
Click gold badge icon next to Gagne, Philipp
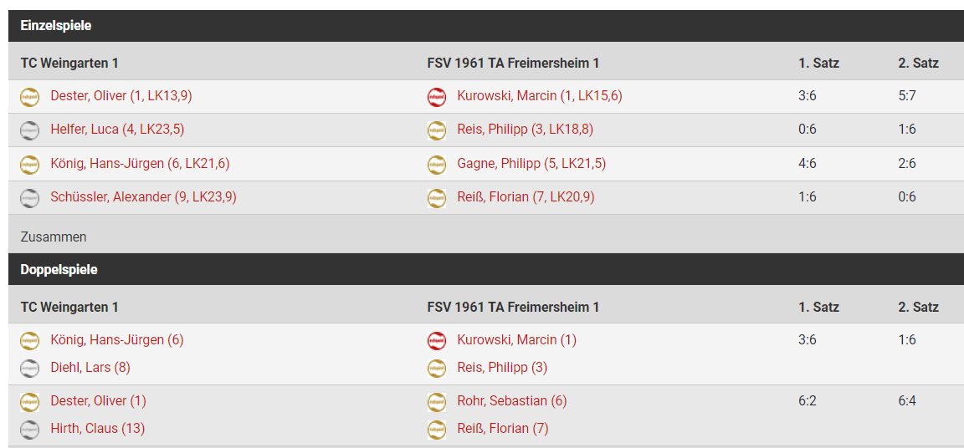tap(437, 165)
